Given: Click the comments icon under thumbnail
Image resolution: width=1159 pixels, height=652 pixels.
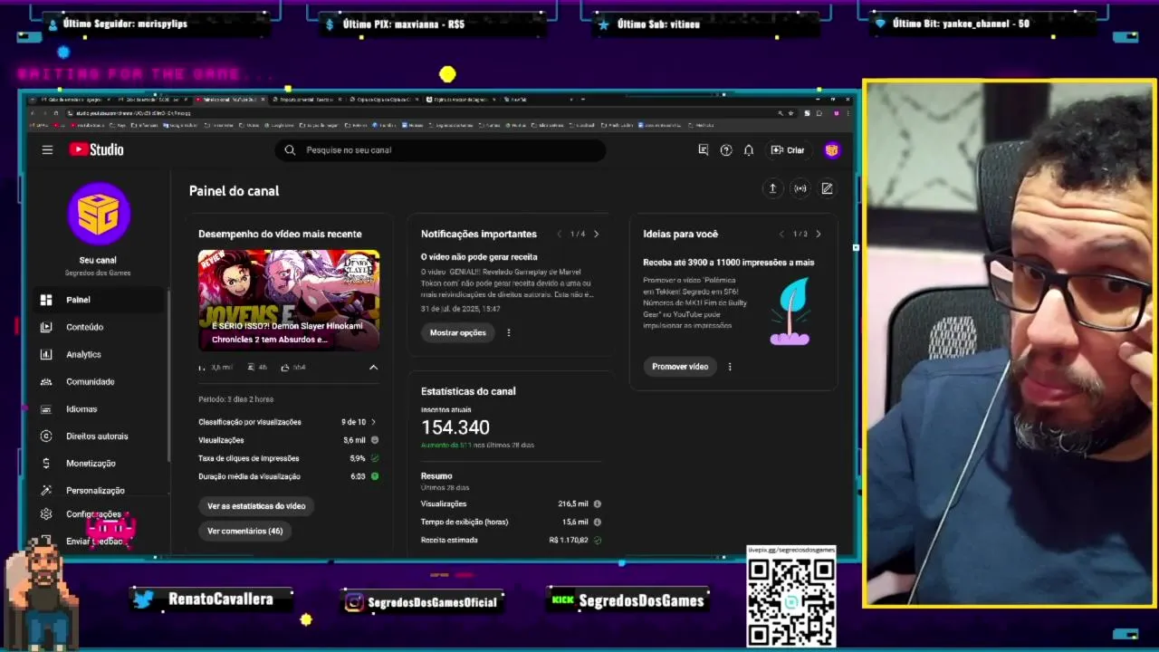Looking at the screenshot, I should 250,368.
